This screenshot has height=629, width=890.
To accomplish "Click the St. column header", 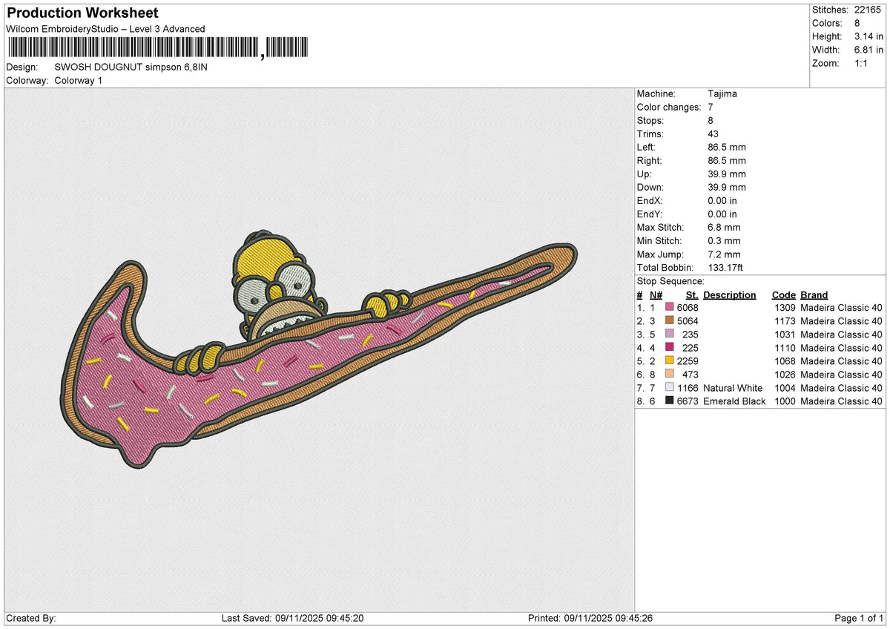I will click(692, 295).
